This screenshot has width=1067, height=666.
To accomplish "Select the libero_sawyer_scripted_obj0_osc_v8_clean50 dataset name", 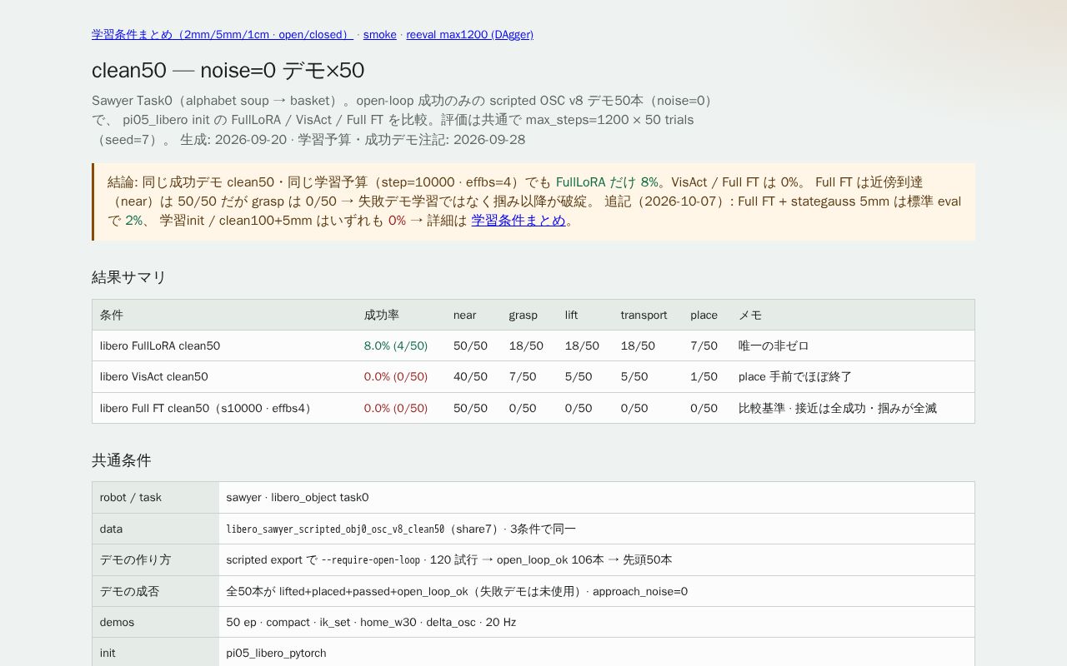I will (x=335, y=529).
